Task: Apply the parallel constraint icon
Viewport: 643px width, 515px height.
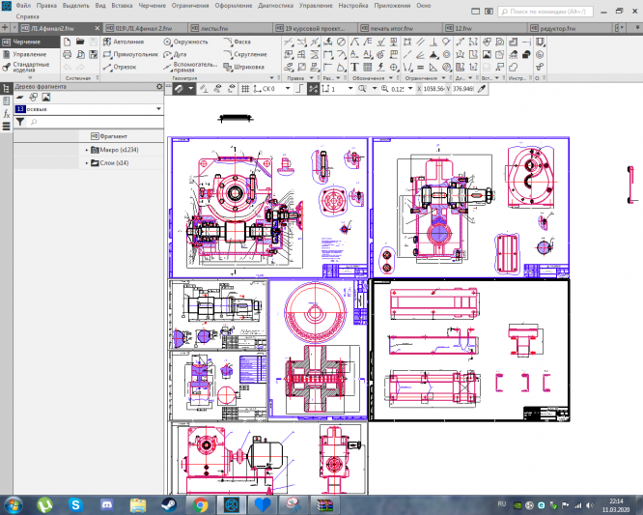Action: [x=420, y=42]
